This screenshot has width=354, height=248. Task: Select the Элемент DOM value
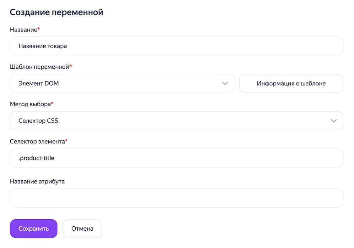39,83
